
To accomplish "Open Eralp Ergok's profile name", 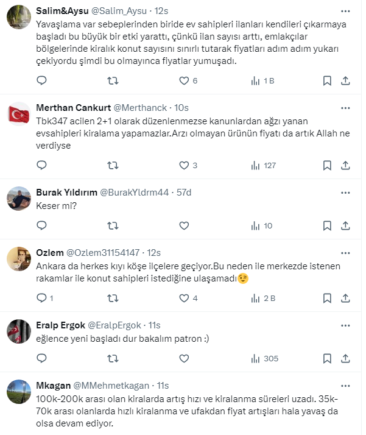I will click(x=61, y=325).
